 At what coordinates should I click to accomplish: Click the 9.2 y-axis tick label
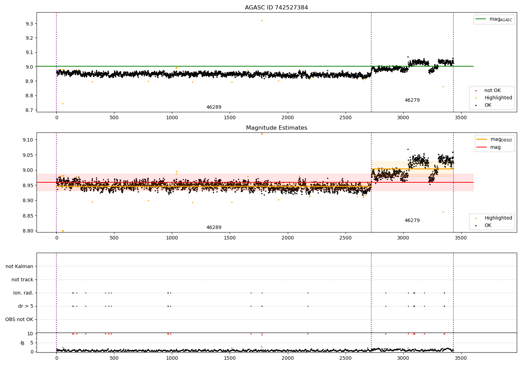pos(30,38)
